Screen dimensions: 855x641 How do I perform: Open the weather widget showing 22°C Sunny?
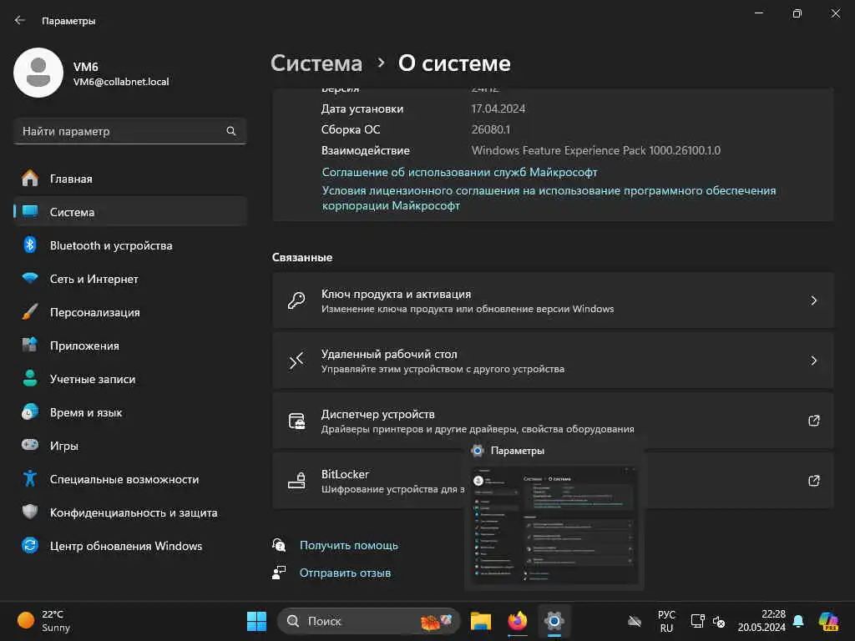tap(43, 621)
